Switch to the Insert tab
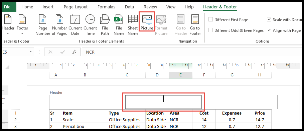This screenshot has height=131, width=304. tap(48, 7)
